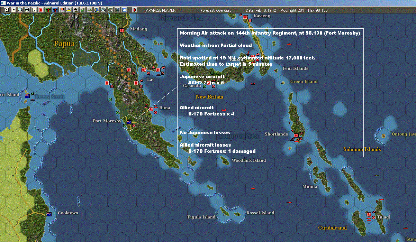
Task: Click the 'Allied aircraft losses' heading
Action: tap(205, 145)
